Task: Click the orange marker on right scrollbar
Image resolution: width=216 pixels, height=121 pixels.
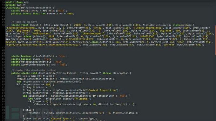Action: [215, 40]
